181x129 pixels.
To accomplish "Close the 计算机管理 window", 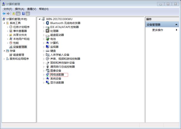I will coord(175,4).
